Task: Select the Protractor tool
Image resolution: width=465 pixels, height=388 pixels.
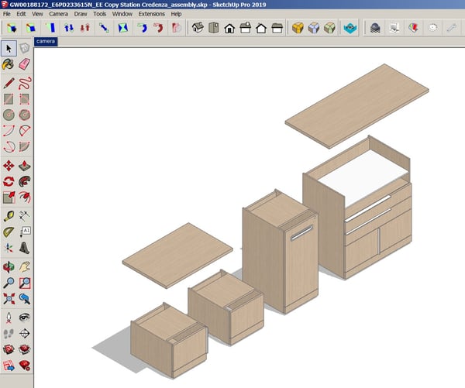Action: [x=9, y=232]
